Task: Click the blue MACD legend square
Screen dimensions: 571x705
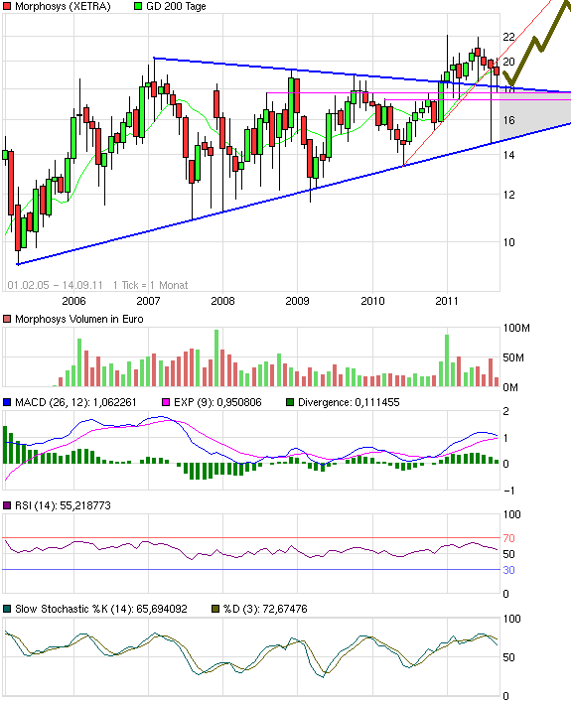Action: (7, 402)
